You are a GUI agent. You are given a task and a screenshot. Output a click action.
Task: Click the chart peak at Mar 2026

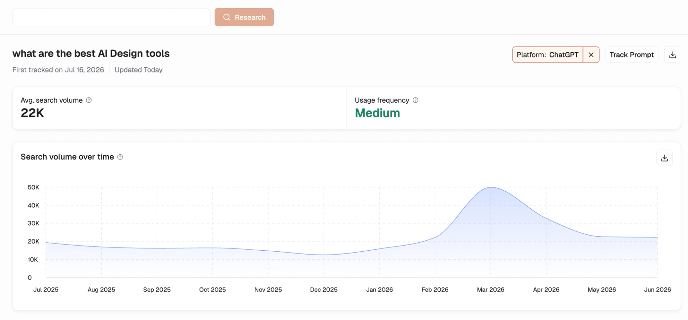491,187
